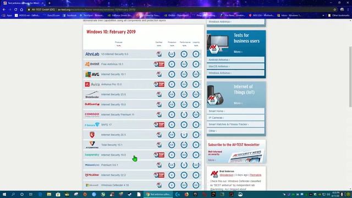352x198 pixels.
Task: Click the AhnLab logo in the results table
Action: point(92,54)
